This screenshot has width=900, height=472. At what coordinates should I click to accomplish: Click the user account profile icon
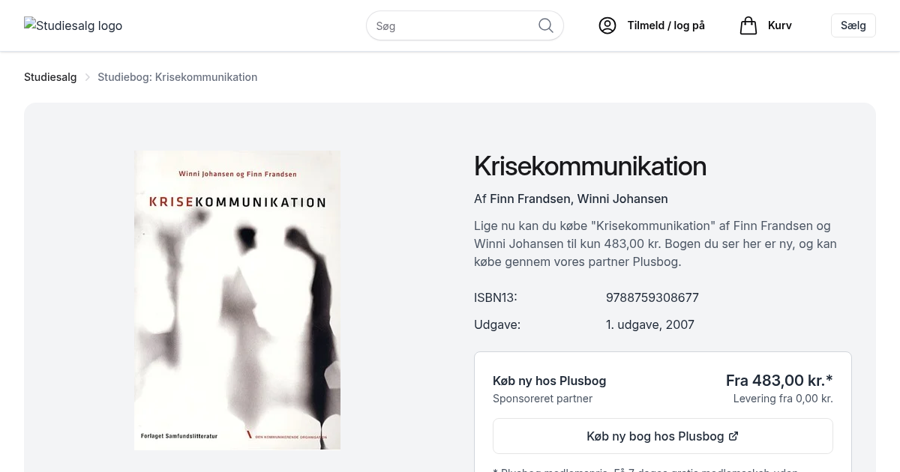[x=607, y=25]
